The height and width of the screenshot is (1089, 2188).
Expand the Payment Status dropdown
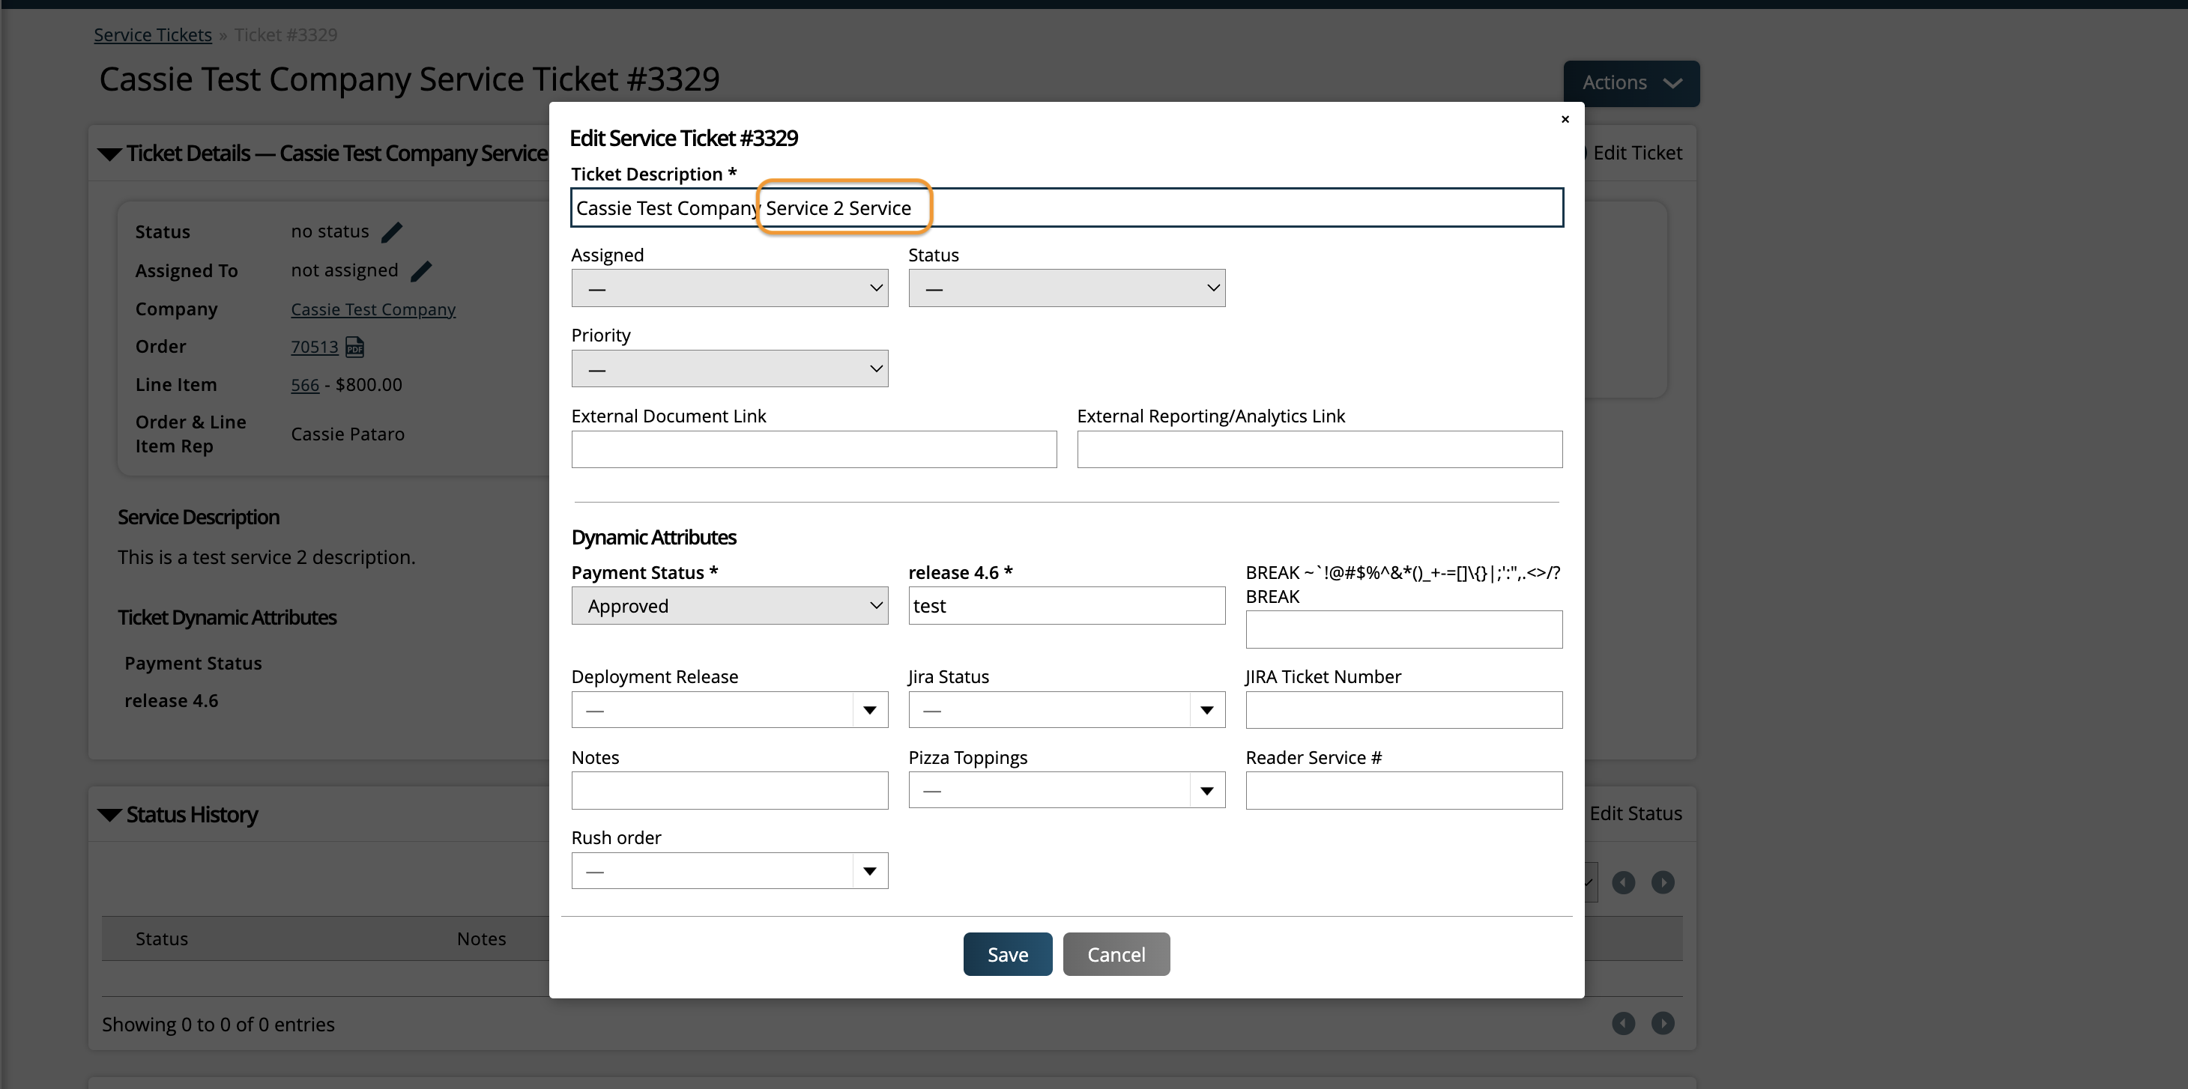tap(730, 606)
